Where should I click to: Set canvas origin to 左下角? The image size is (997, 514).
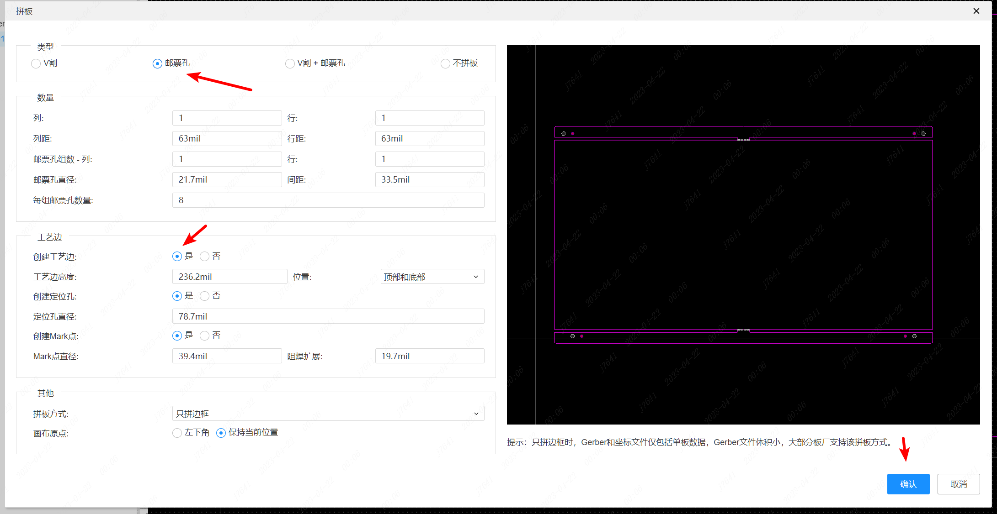point(177,433)
